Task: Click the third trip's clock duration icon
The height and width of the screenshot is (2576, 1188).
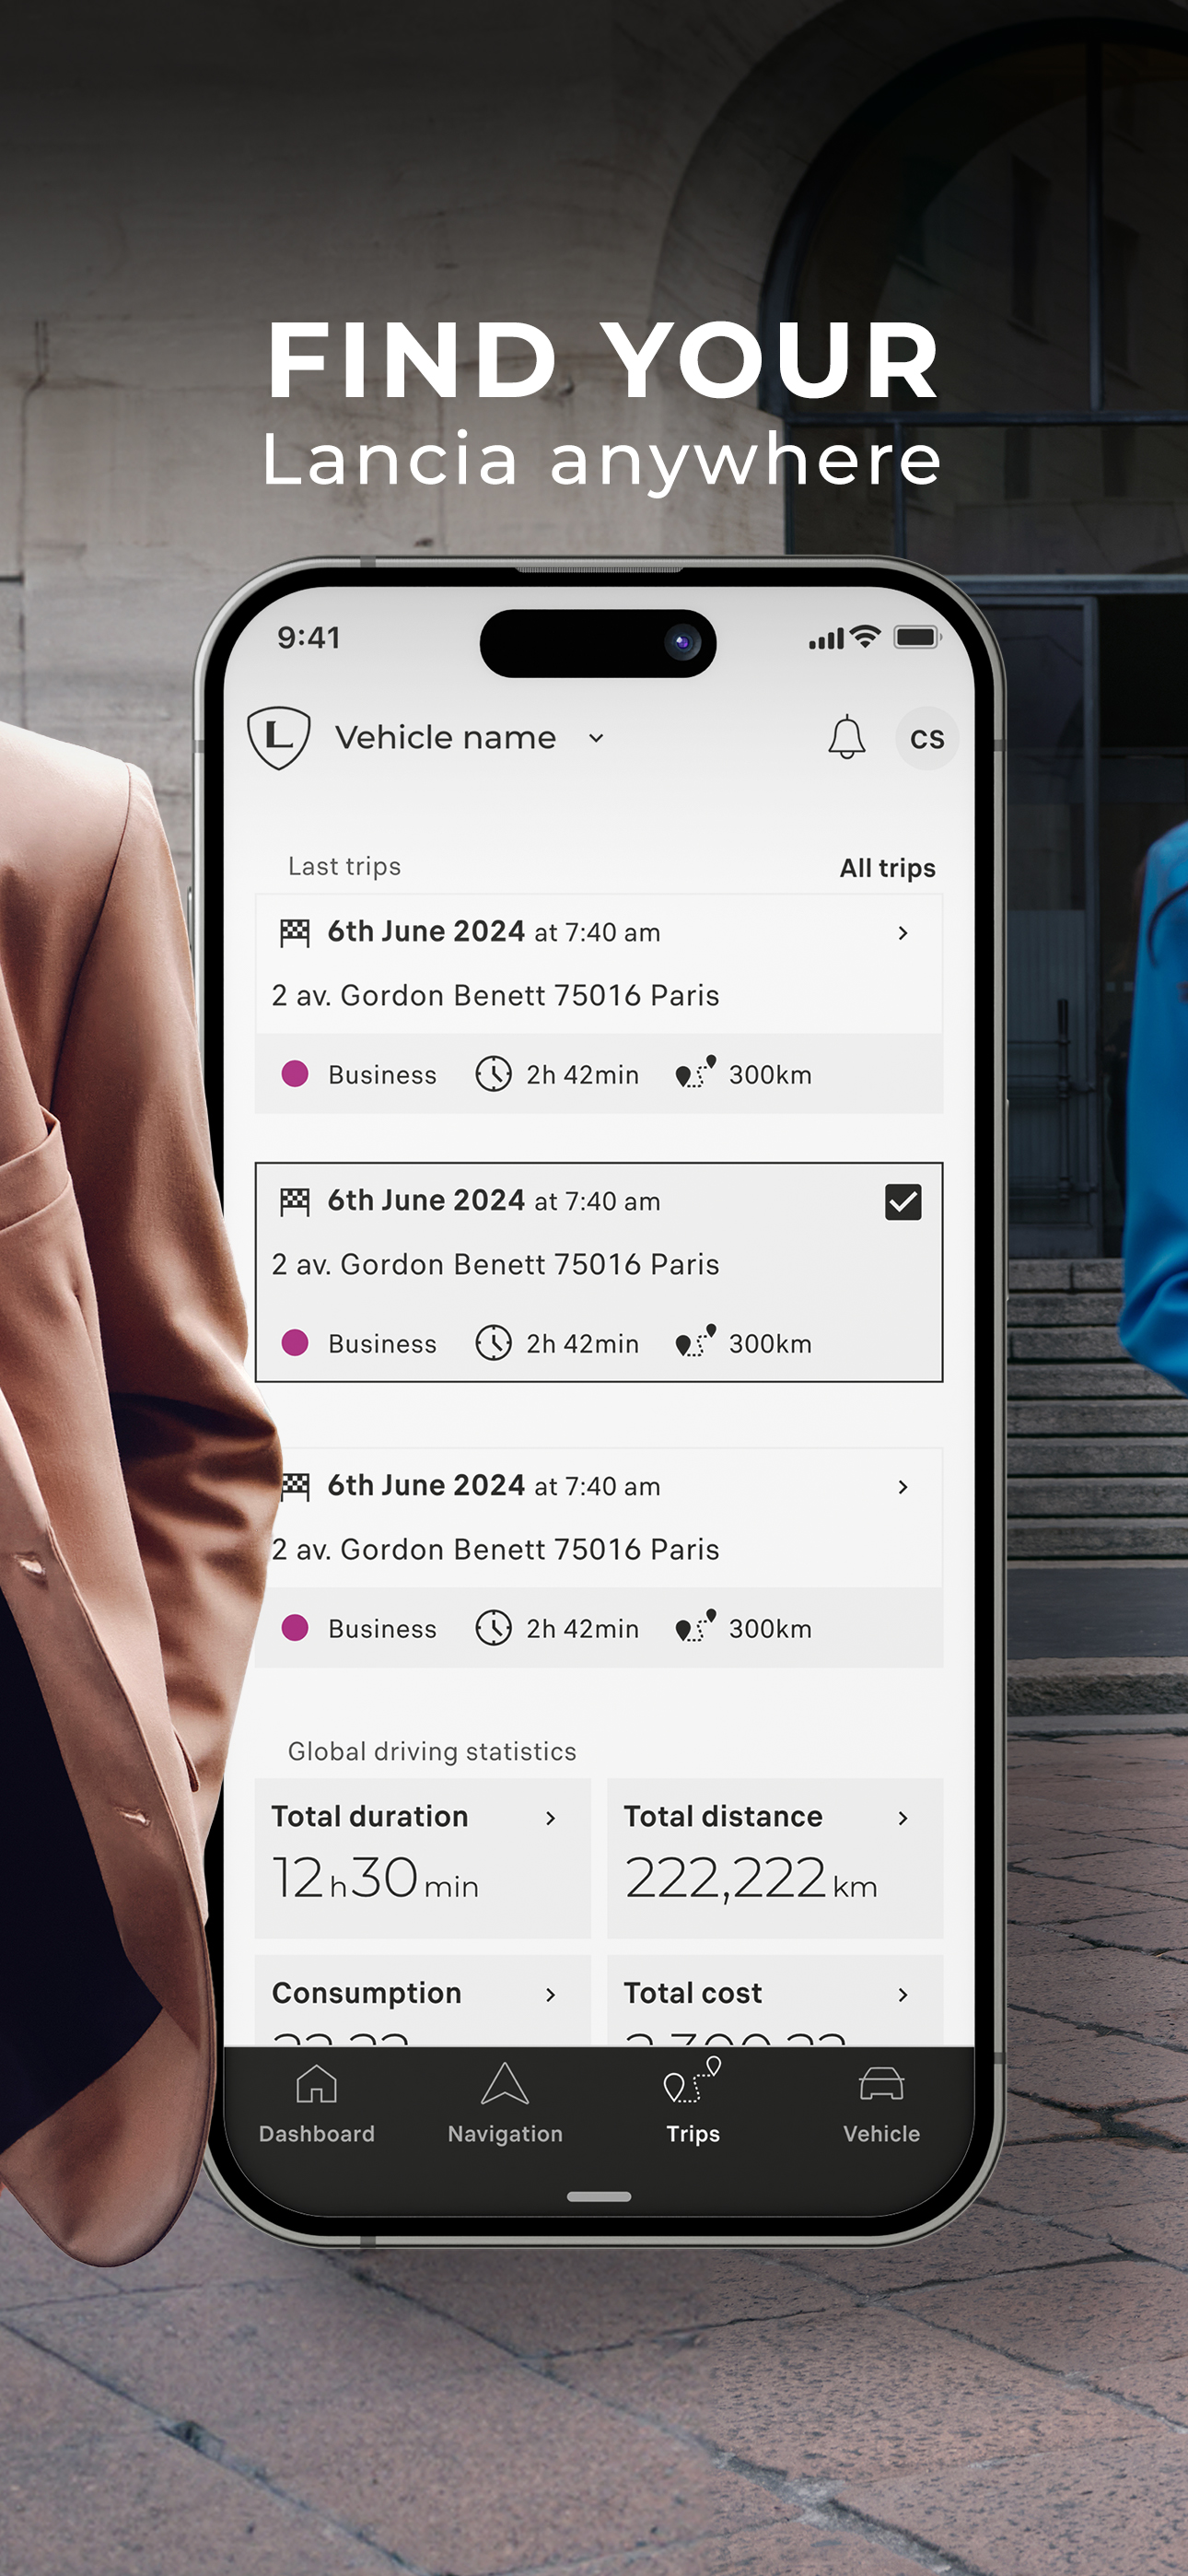Action: (493, 1628)
